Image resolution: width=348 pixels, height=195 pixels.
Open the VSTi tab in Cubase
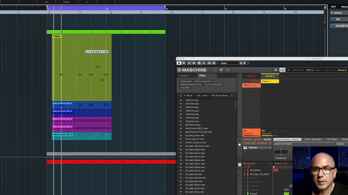pyautogui.click(x=333, y=7)
